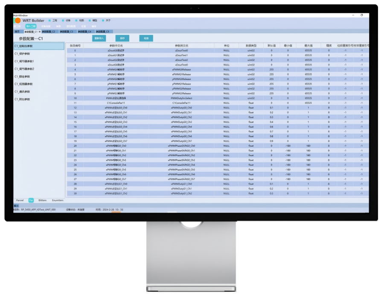Image resolution: width=384 pixels, height=294 pixels.
Task: Click the 检查 button
Action: point(146,38)
